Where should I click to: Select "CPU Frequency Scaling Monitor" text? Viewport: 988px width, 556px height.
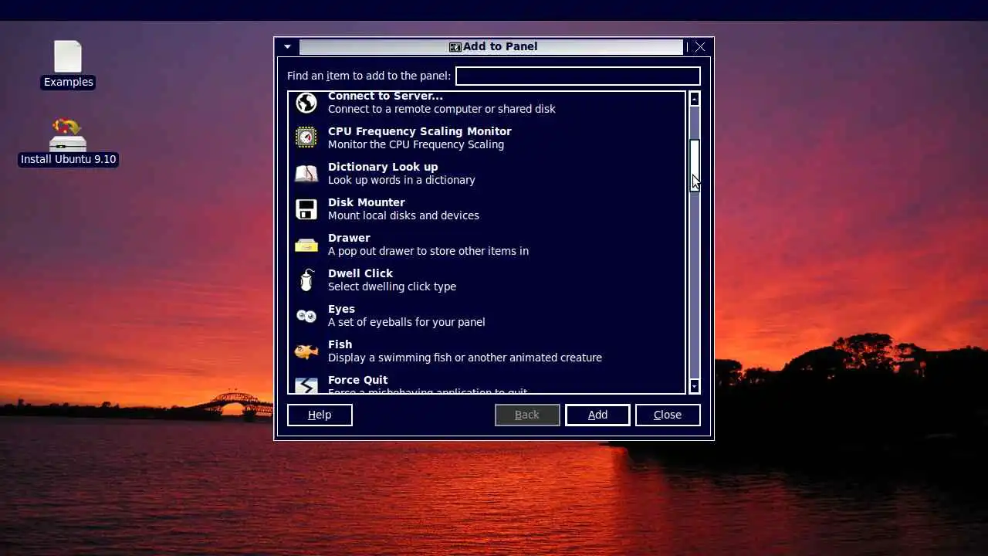tap(419, 131)
